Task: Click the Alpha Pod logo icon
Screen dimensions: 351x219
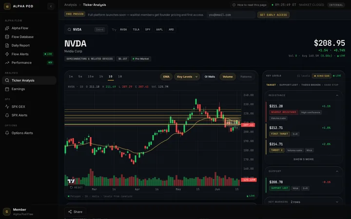Action: pyautogui.click(x=7, y=6)
